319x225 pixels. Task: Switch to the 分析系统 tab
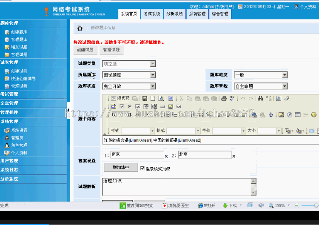pos(174,14)
